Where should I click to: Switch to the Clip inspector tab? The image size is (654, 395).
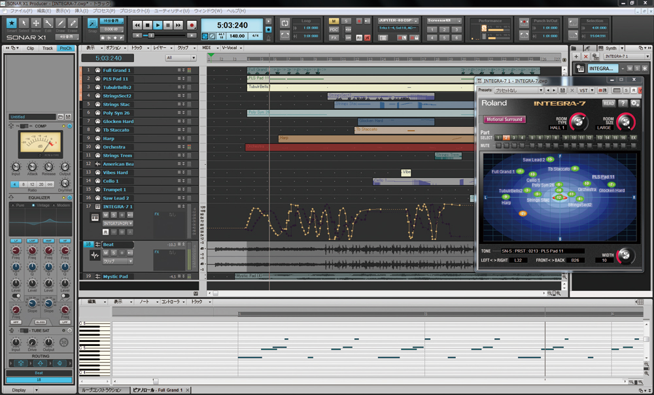pos(31,48)
